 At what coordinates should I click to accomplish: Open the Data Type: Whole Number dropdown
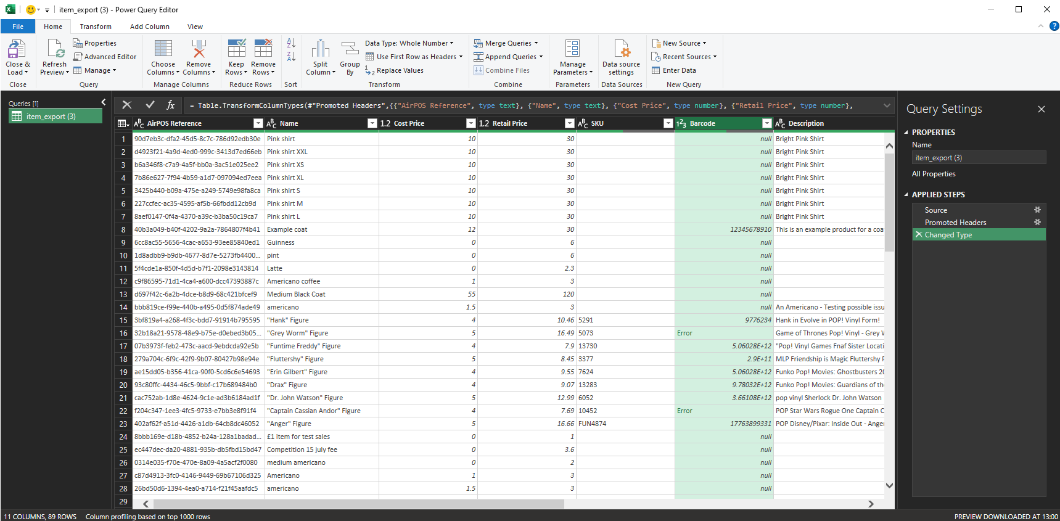(409, 43)
